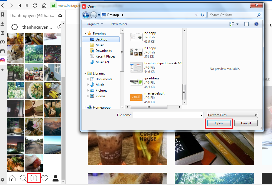Viewport: 272px width, 185px height.
Task: Open browser settings gear icon
Action: (2, 179)
